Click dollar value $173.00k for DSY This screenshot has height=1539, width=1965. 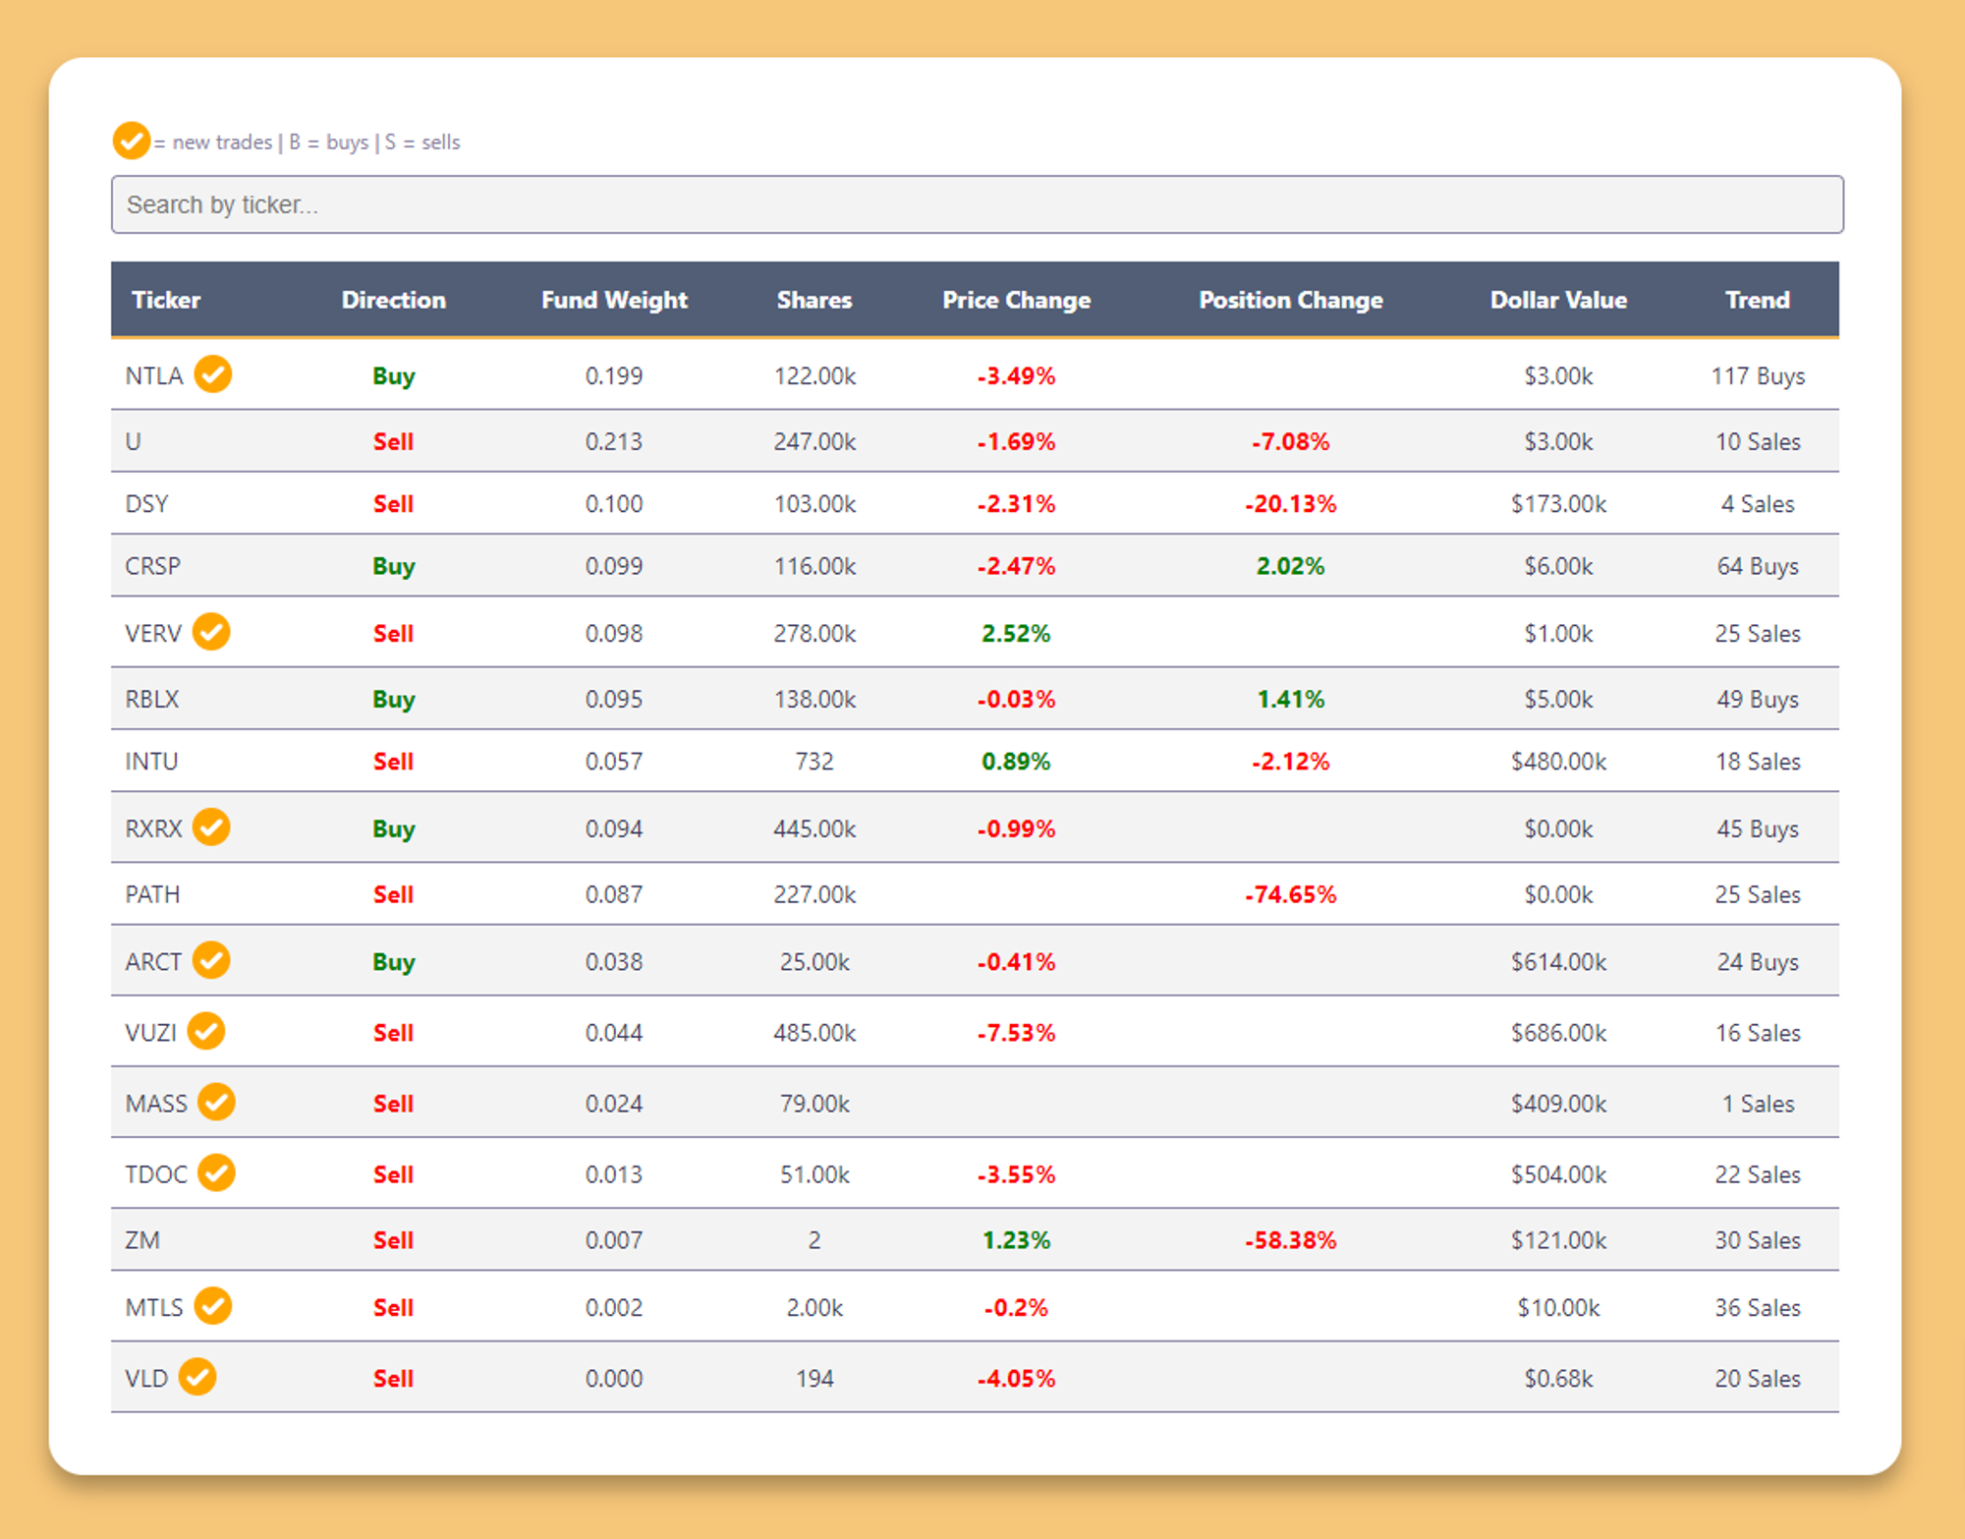point(1558,504)
